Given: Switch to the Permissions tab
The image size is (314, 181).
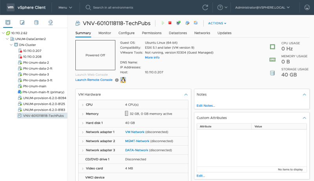Looking at the screenshot, I should (152, 33).
